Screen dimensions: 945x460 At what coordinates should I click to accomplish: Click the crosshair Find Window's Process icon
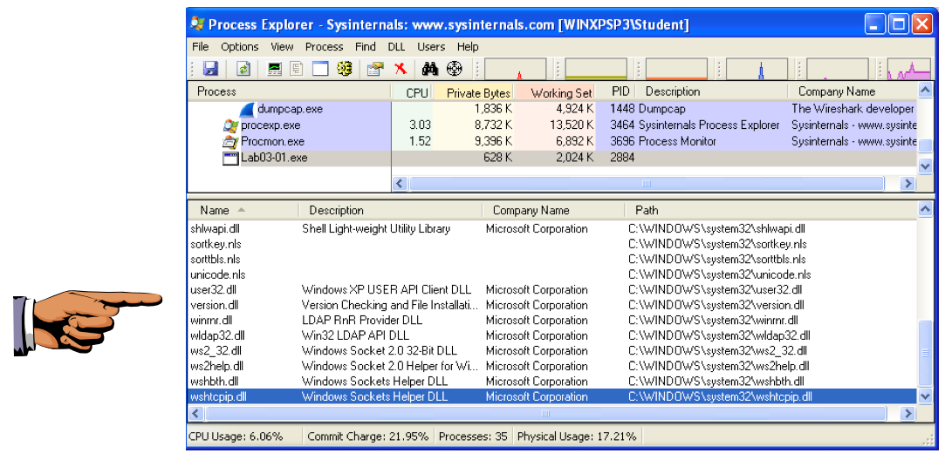coord(455,69)
